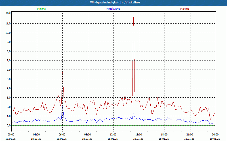Click the 12:00 time axis label
Screen dimensions: 227x142
113,135
